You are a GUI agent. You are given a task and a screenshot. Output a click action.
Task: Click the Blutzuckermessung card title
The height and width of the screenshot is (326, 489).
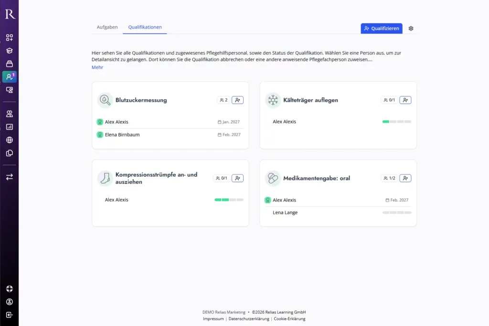141,100
